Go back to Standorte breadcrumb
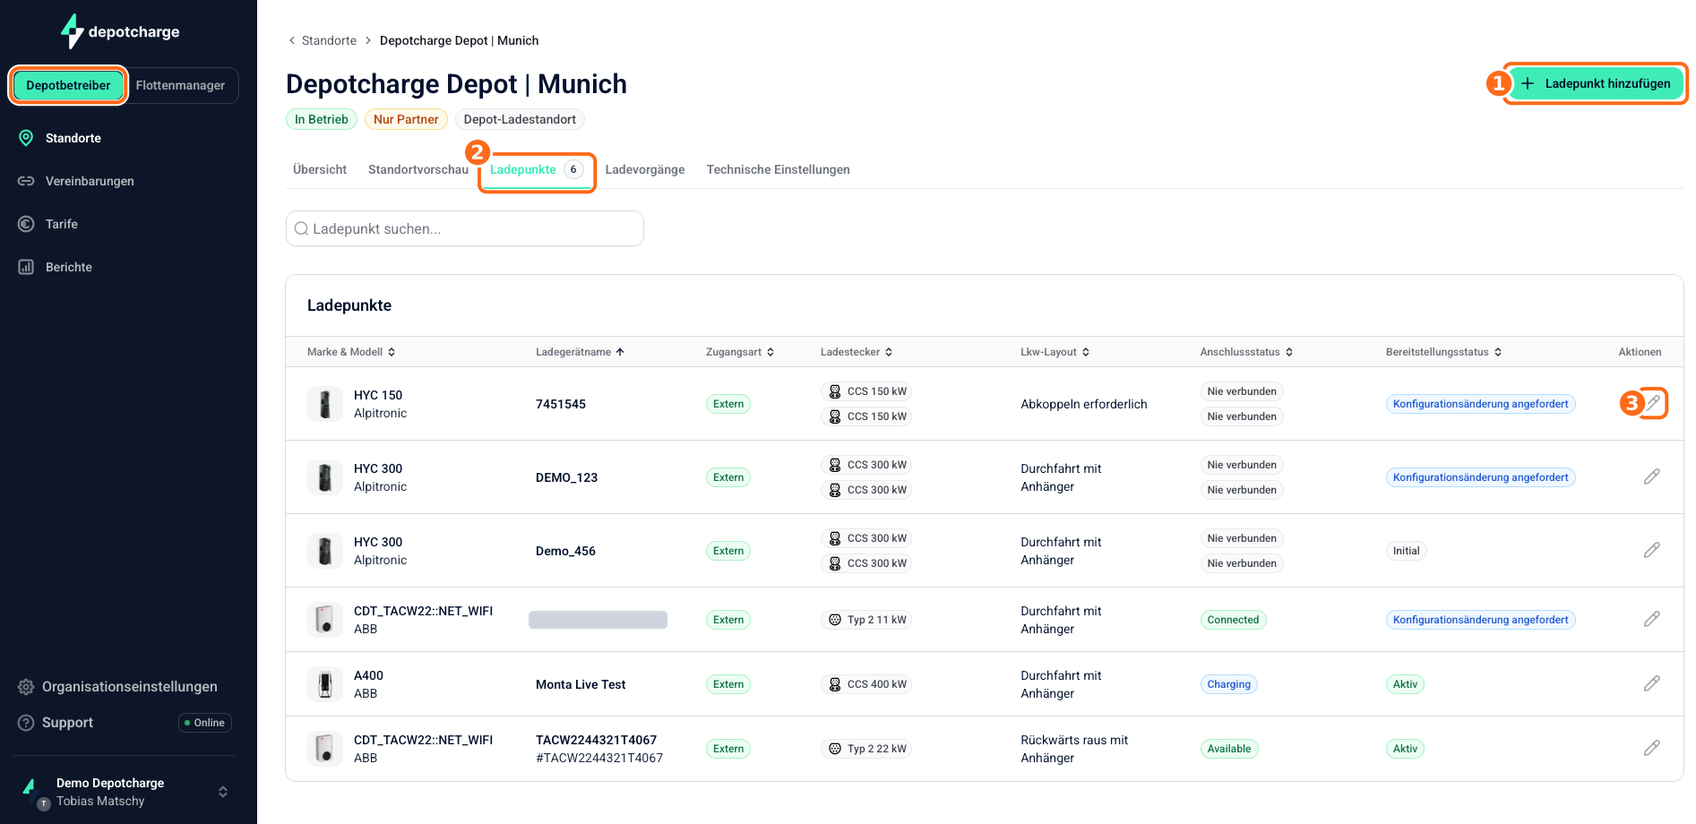Screen dimensions: 1696x824 [329, 40]
